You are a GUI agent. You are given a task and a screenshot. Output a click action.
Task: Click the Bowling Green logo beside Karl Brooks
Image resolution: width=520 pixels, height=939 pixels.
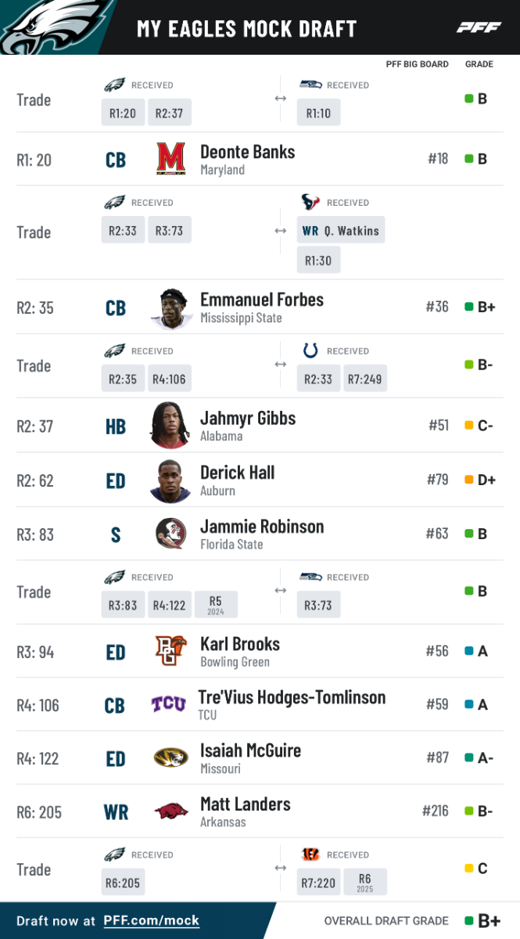(x=170, y=651)
